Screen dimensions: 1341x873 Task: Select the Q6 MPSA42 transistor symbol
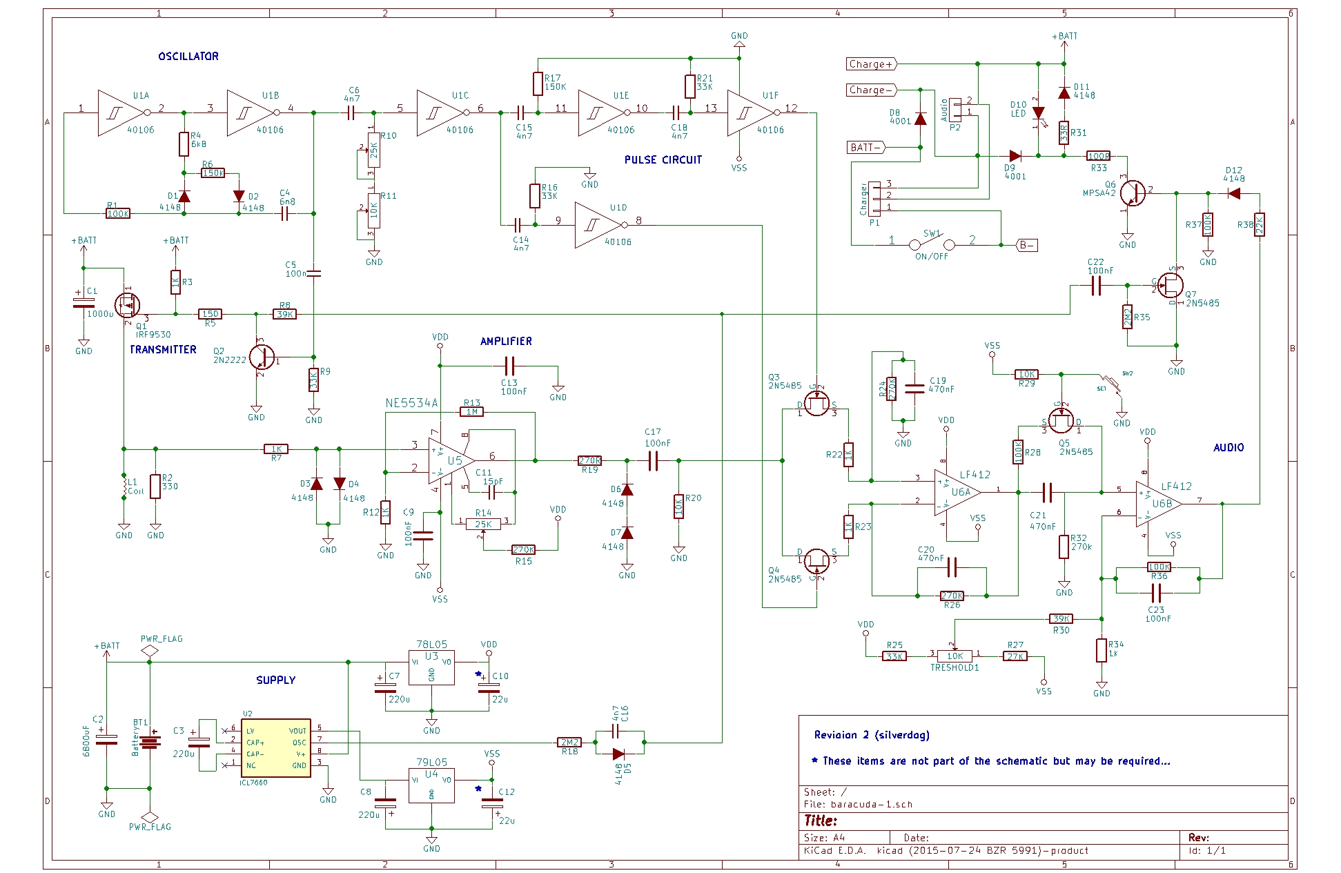click(1132, 193)
